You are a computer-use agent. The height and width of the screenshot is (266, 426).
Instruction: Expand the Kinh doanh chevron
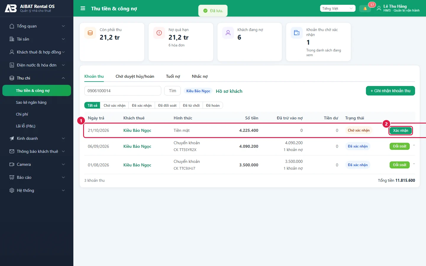coord(63,138)
